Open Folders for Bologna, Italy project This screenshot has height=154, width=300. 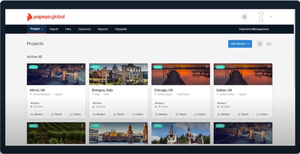pyautogui.click(x=138, y=114)
